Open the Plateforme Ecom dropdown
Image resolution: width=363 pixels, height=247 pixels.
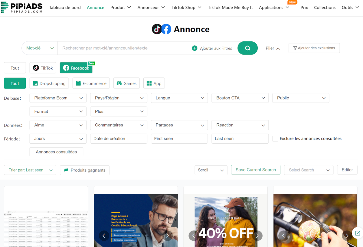(x=58, y=98)
